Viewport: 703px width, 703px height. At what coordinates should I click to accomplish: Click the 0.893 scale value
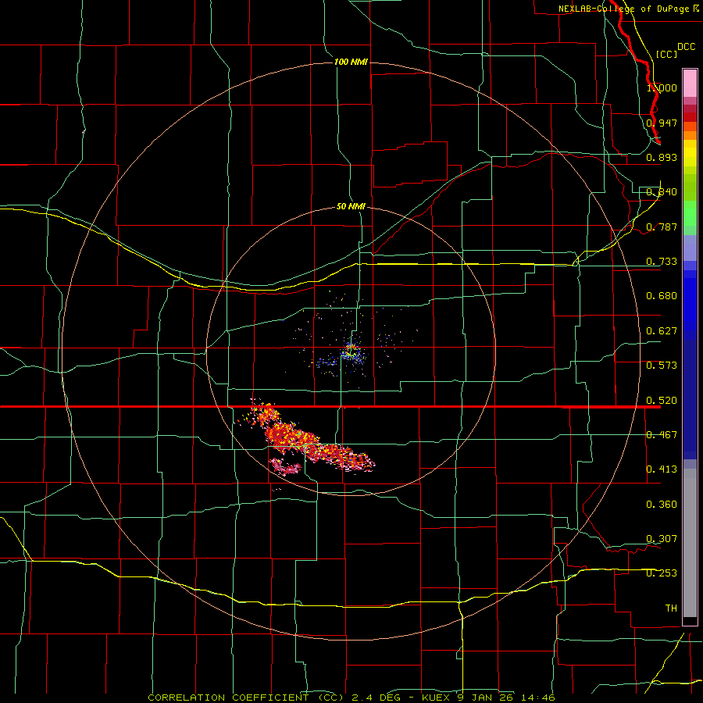(662, 157)
